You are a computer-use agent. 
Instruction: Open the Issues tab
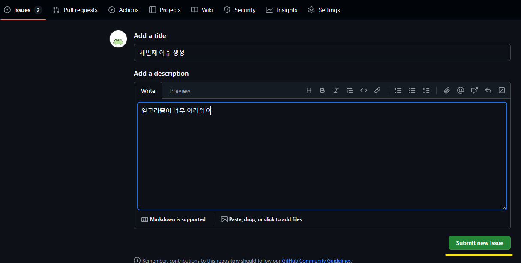tap(23, 10)
